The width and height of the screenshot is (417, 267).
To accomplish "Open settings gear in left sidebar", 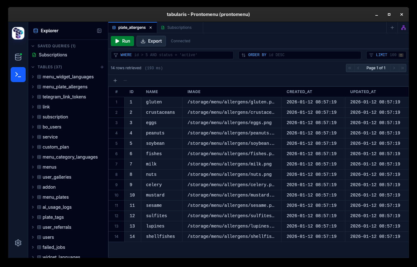I will click(18, 243).
